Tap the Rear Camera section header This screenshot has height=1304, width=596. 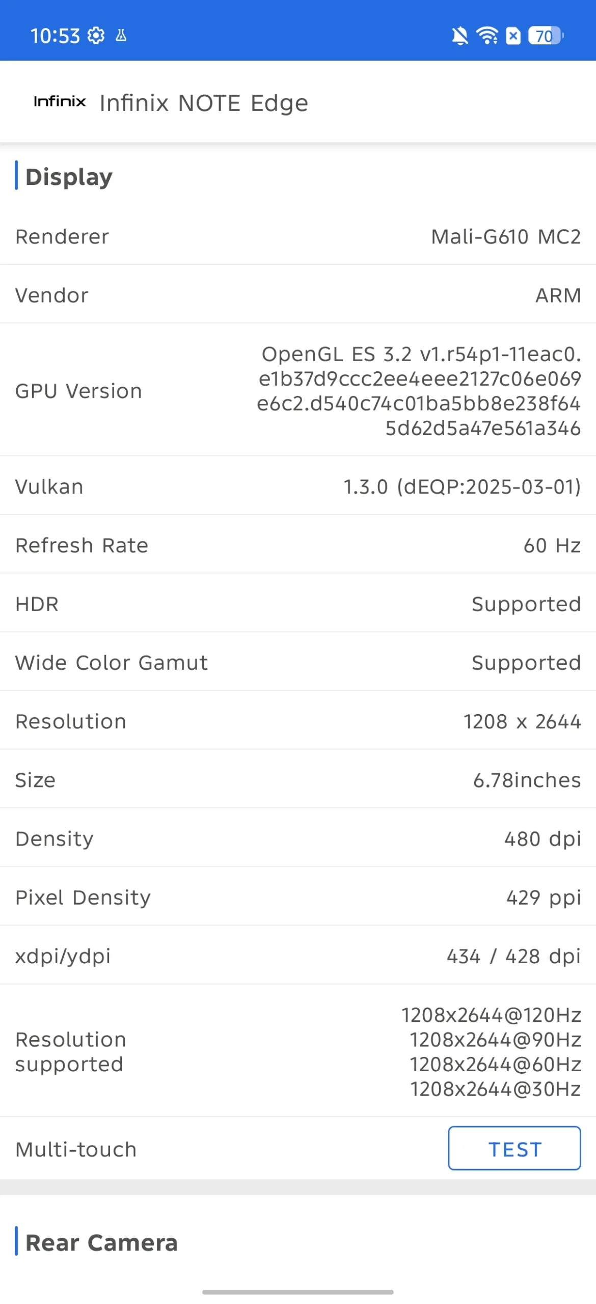[101, 1242]
